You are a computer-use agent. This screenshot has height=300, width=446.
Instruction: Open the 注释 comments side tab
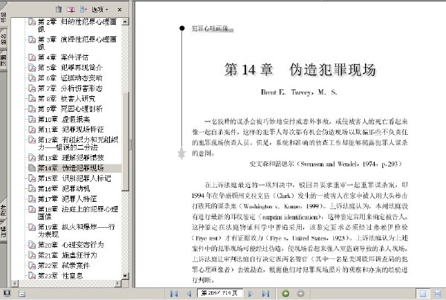[3, 232]
